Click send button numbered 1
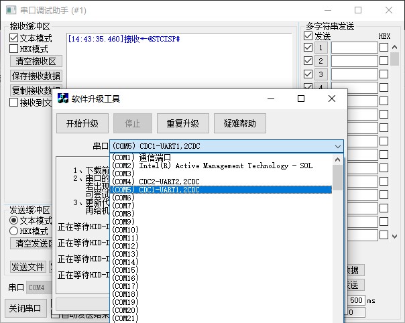The height and width of the screenshot is (323, 405). (321, 48)
